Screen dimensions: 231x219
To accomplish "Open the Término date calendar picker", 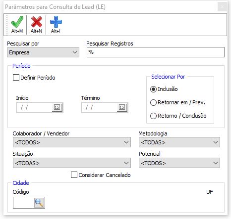I will pyautogui.click(x=122, y=107).
